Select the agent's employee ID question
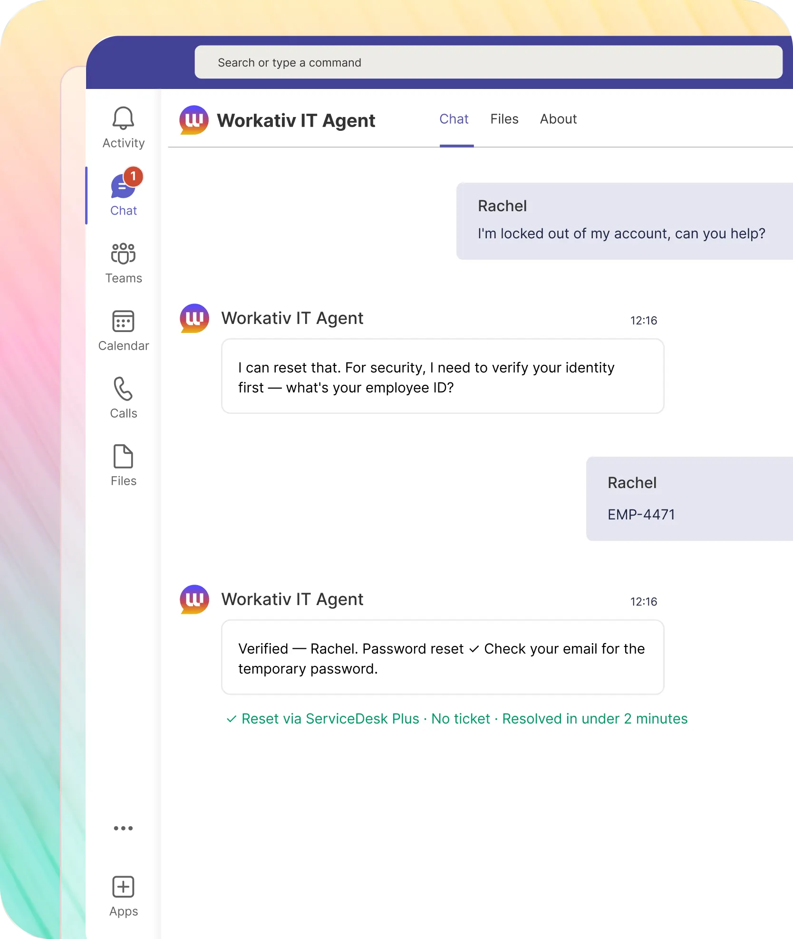The image size is (793, 939). (x=443, y=376)
